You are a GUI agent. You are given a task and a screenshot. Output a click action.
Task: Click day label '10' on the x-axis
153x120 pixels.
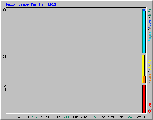(49, 117)
